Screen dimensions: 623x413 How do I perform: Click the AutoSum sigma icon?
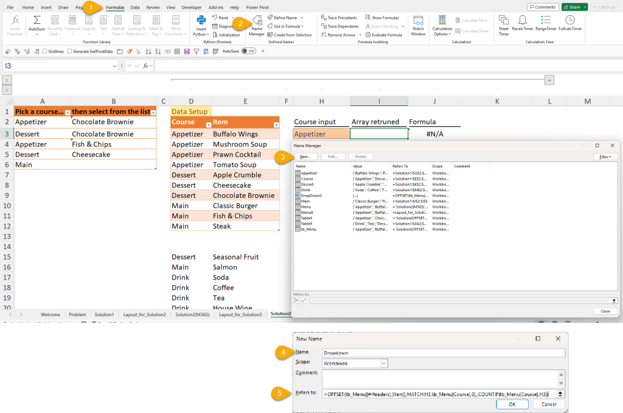tap(37, 21)
